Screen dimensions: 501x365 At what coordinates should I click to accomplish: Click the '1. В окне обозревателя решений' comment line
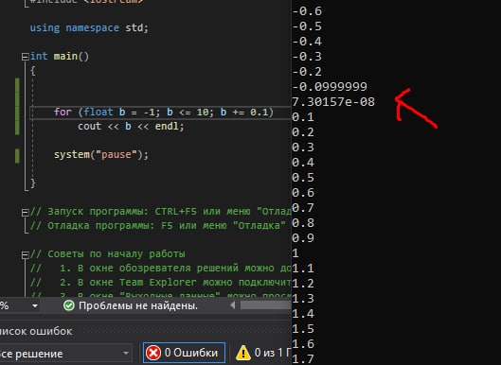[x=160, y=268]
